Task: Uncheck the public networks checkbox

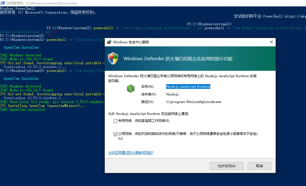Action: point(115,134)
